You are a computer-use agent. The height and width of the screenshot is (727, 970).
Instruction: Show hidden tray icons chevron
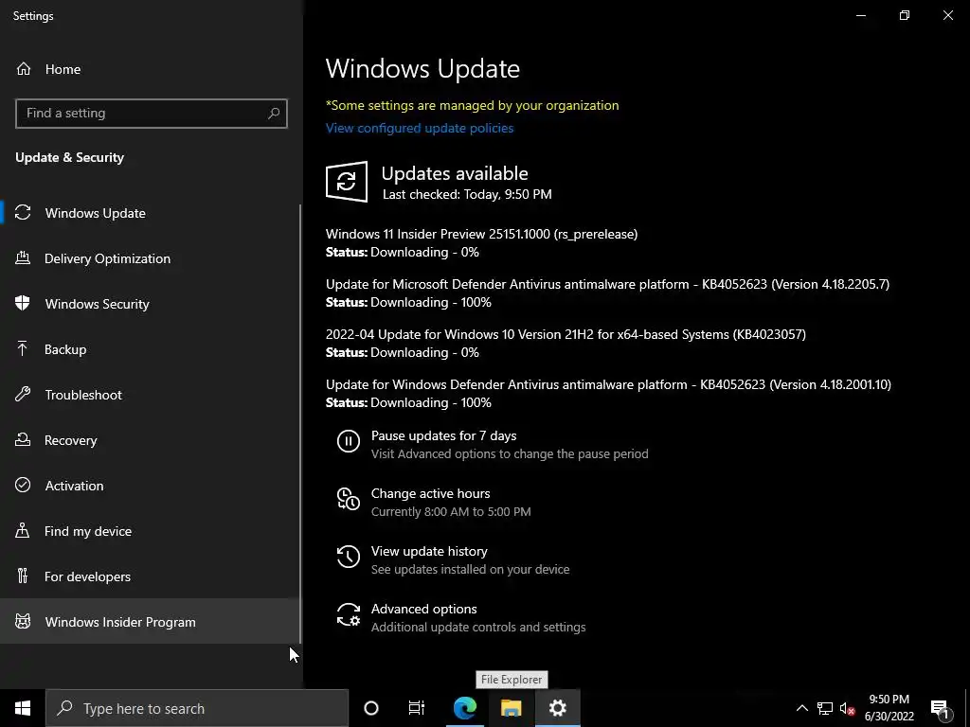point(801,708)
